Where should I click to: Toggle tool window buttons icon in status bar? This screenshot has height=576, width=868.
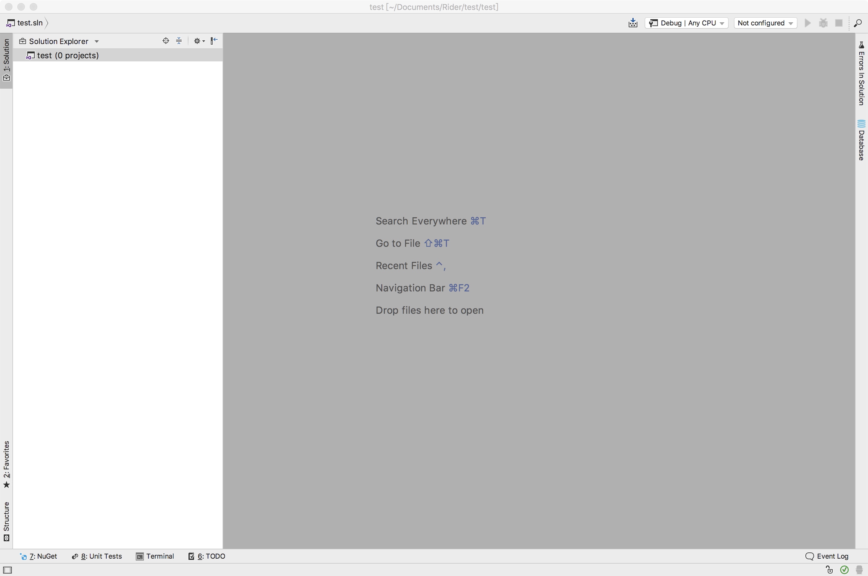click(7, 570)
